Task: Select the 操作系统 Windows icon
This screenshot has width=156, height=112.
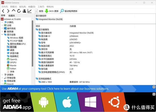Action: click(x=5, y=28)
